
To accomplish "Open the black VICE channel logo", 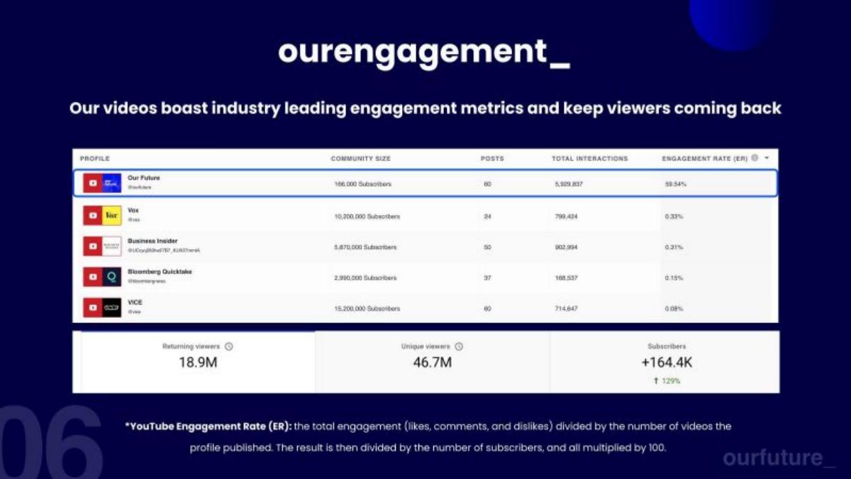I will 112,307.
